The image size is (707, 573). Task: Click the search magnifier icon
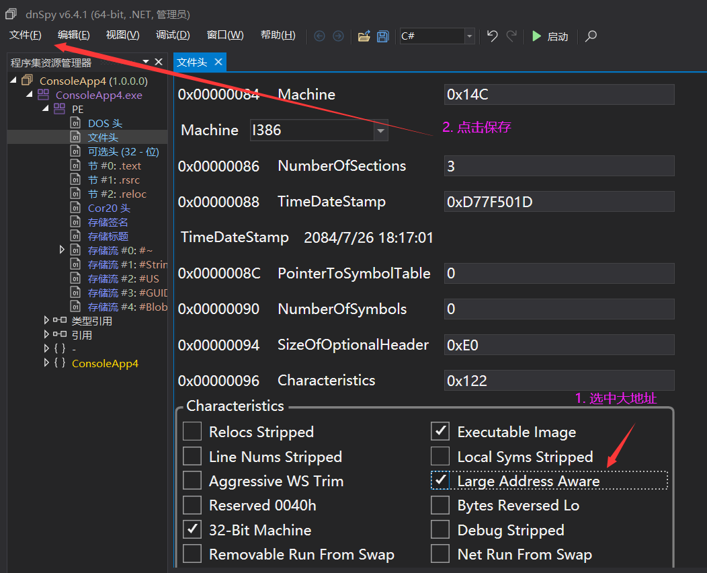591,36
